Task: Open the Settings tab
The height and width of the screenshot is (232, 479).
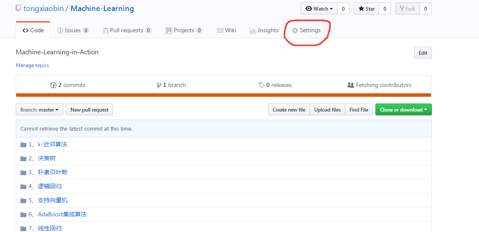Action: (307, 30)
